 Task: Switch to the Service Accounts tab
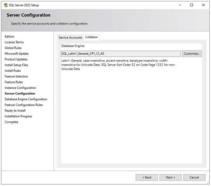click(x=70, y=37)
